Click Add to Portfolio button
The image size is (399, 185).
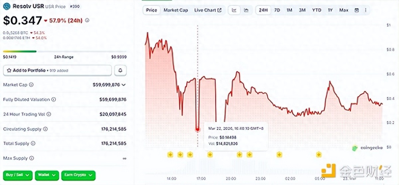pyautogui.click(x=57, y=70)
